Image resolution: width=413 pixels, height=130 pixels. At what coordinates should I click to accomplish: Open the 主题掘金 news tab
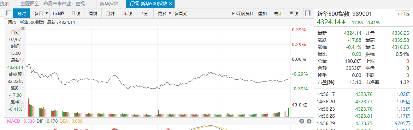click(58, 4)
